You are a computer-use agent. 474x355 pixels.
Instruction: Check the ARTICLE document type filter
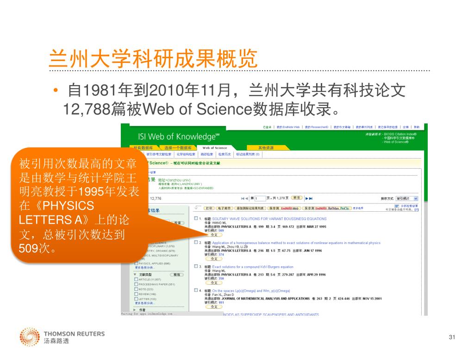[x=136, y=280]
